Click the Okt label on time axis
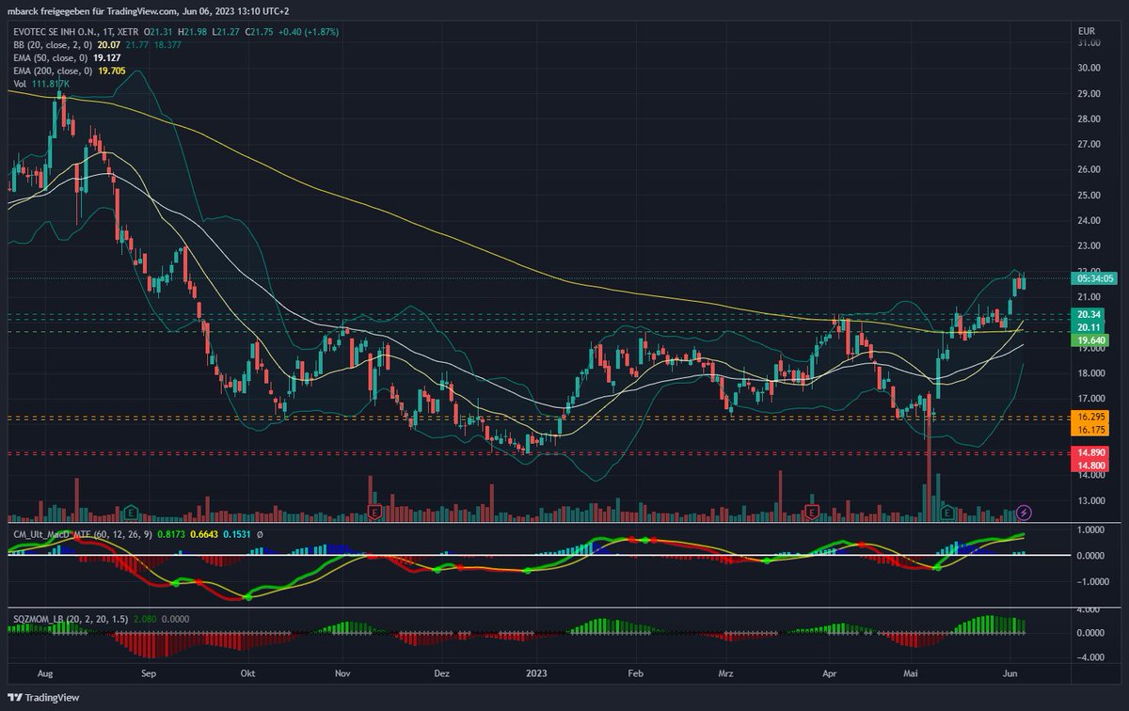This screenshot has height=711, width=1129. click(247, 673)
